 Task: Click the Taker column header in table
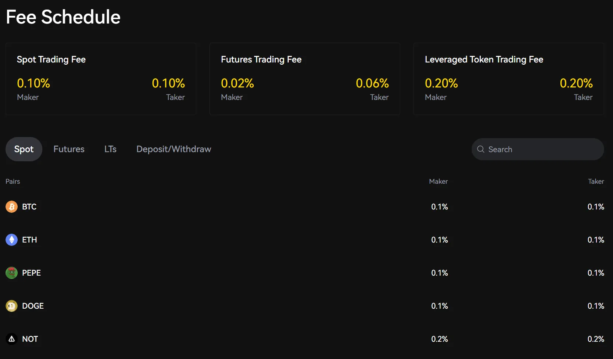tap(596, 182)
